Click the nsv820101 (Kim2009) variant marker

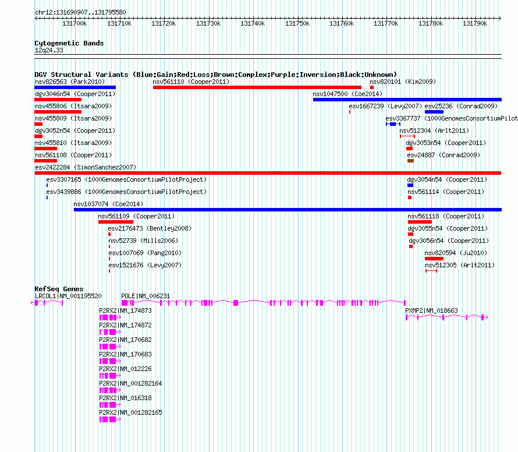point(372,87)
